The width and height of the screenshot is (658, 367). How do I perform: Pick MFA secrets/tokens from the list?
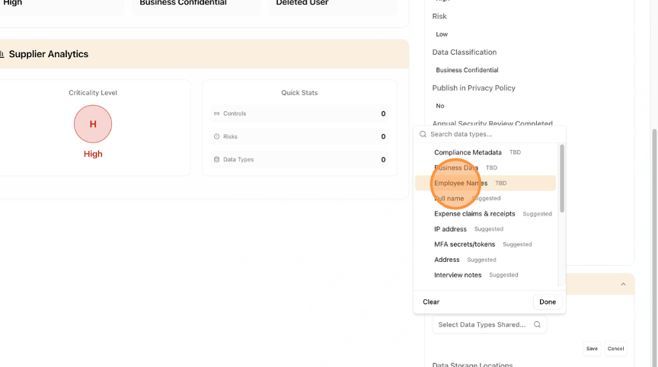pos(465,244)
